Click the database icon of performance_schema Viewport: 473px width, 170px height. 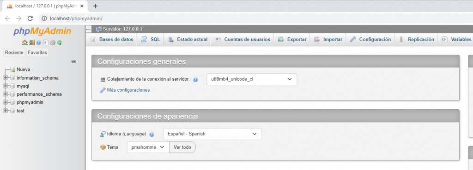(x=12, y=94)
